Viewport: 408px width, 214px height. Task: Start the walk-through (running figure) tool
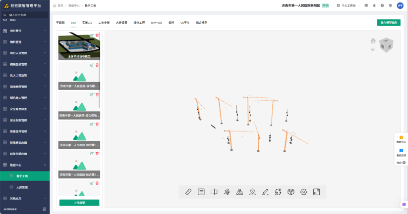(227, 192)
